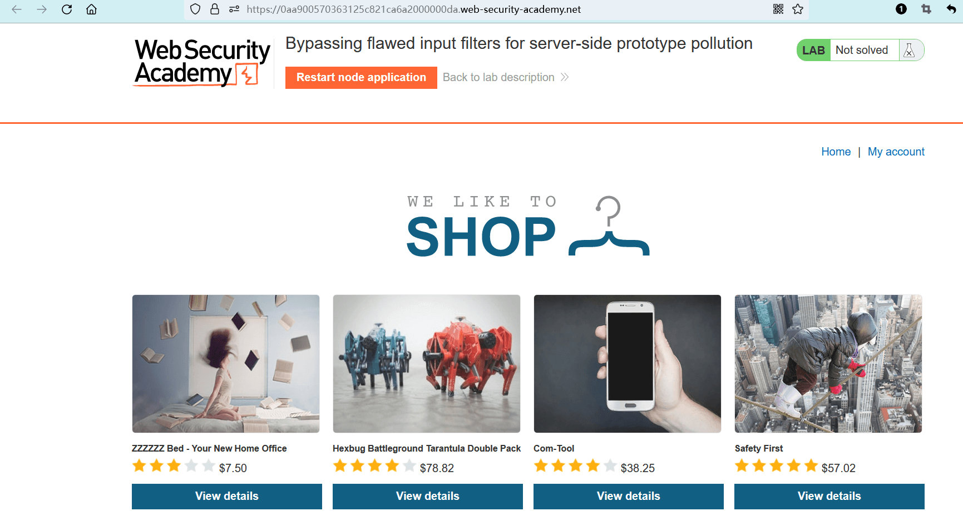963x526 pixels.
Task: Open the My account link
Action: 896,152
